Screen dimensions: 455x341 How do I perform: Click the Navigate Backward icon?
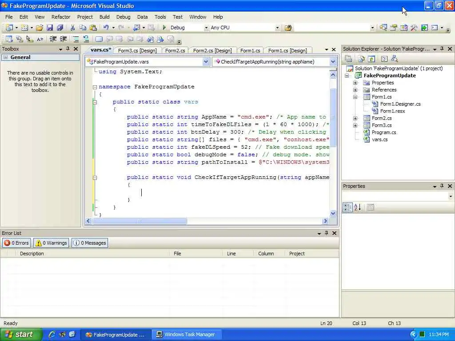[x=136, y=28]
